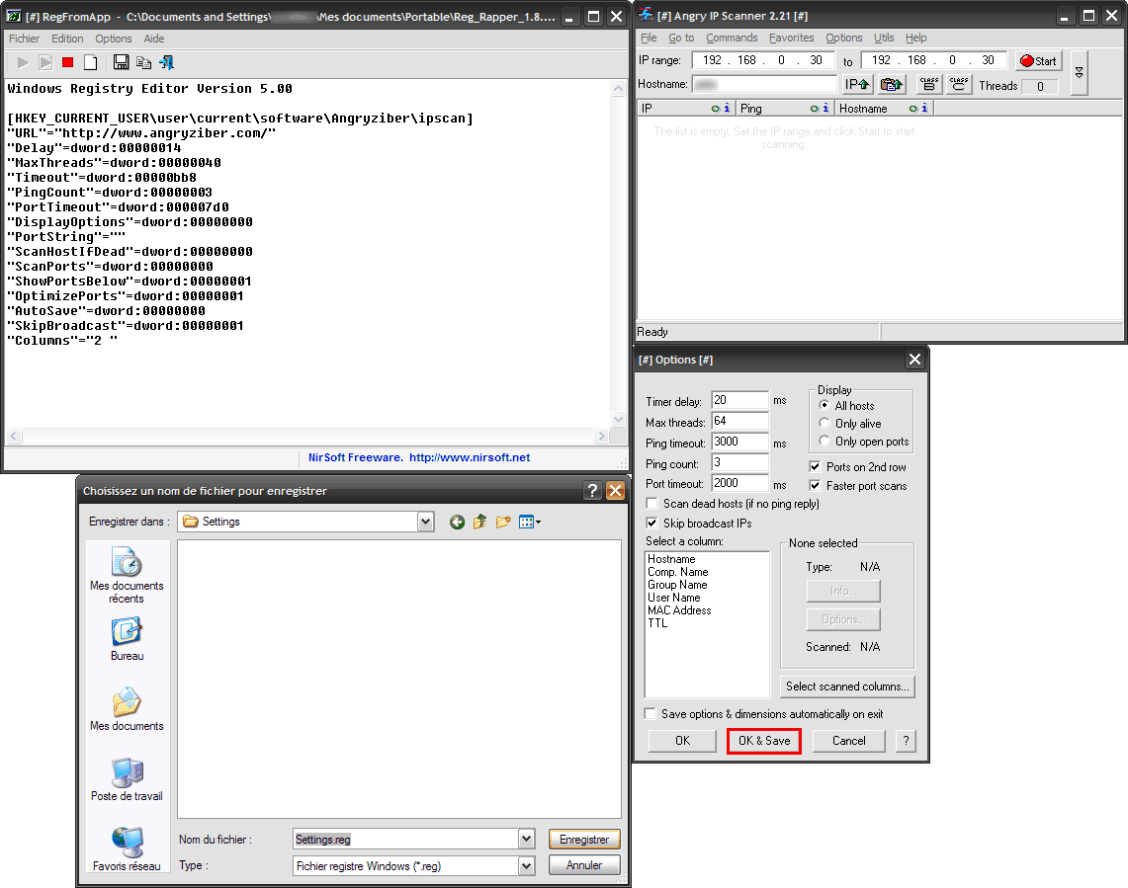1128x888 pixels.
Task: Click the OK & Save button
Action: point(764,741)
